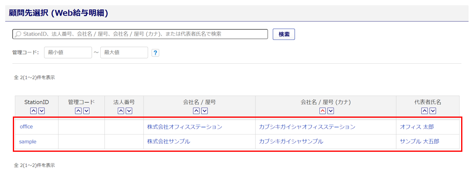Viewport: 474px width, 175px height.
Task: Click representative サンプル 大五郎
Action: 419,141
